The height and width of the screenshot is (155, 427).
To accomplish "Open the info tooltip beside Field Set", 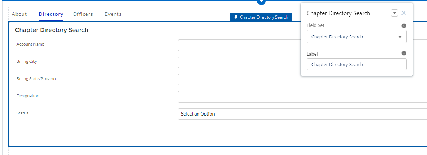I will point(404,26).
